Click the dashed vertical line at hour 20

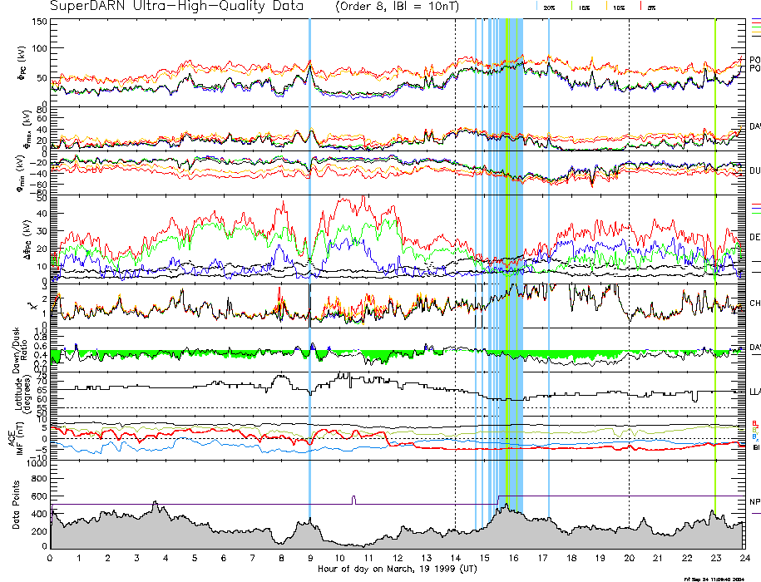pos(629,249)
